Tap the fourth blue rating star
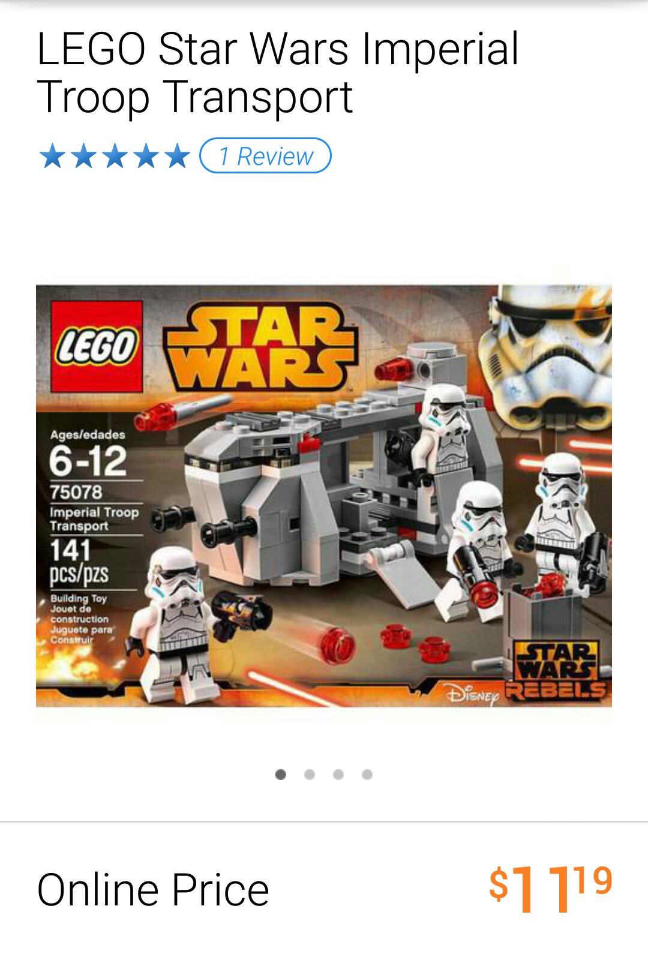This screenshot has width=648, height=972. 146,156
